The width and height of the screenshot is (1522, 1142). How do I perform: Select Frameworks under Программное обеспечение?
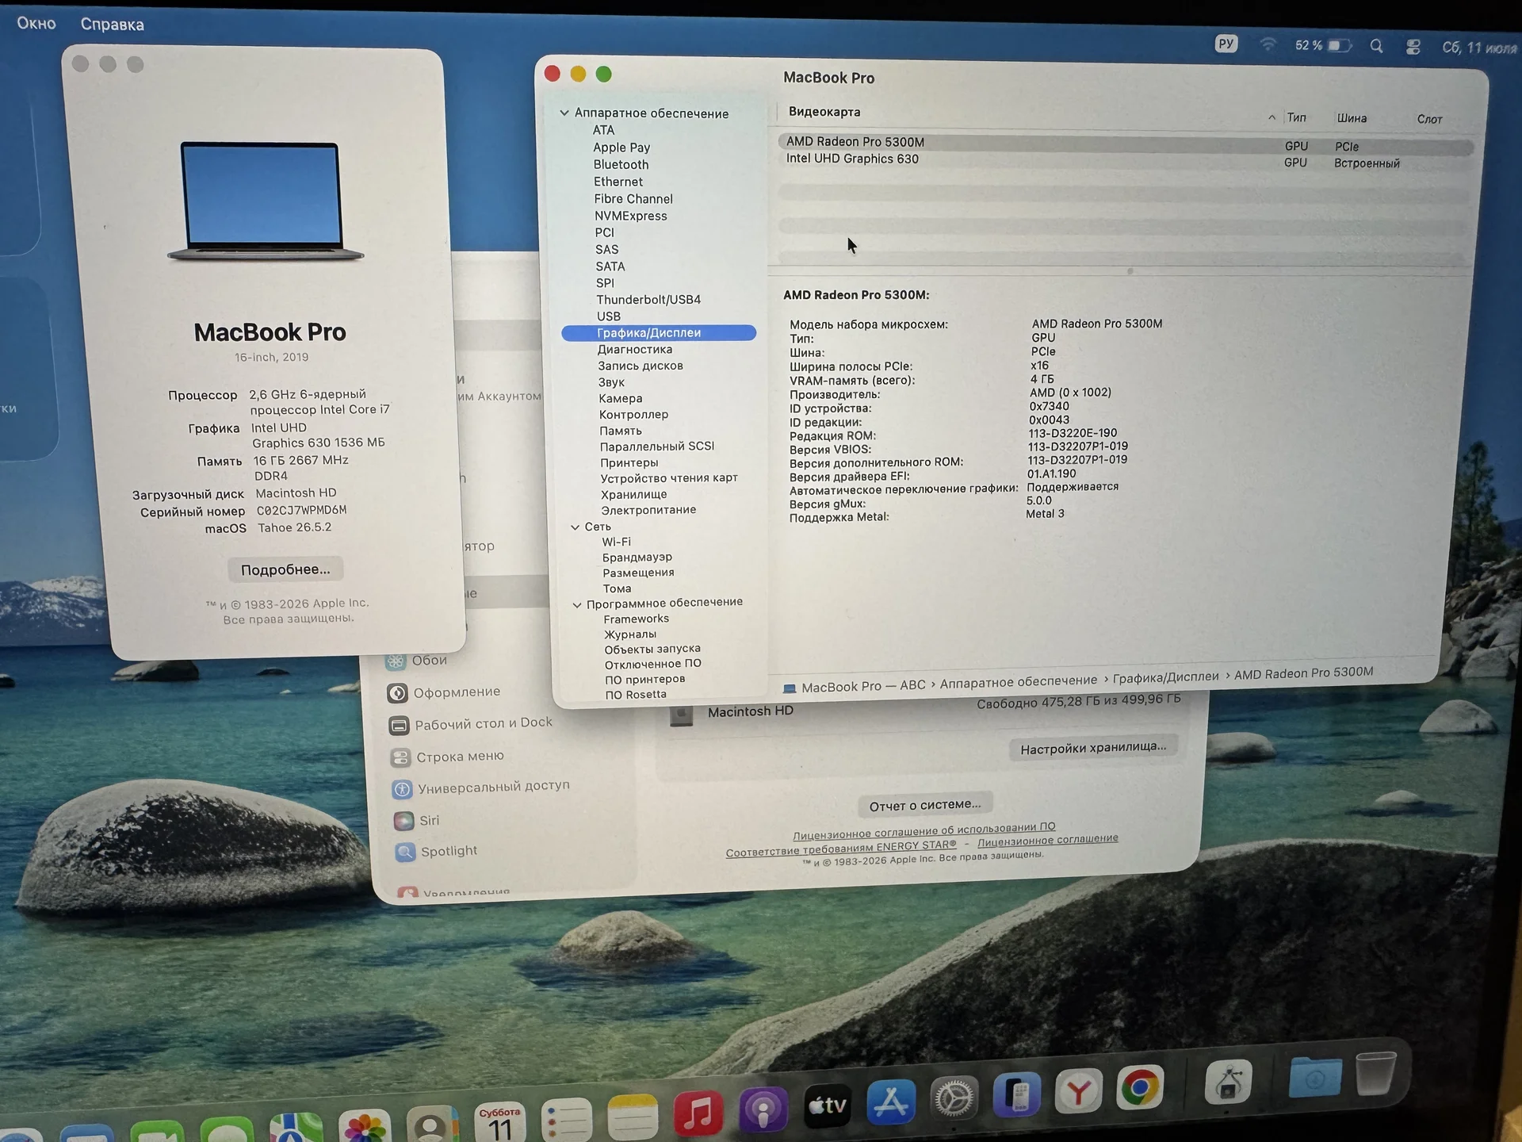[x=636, y=619]
